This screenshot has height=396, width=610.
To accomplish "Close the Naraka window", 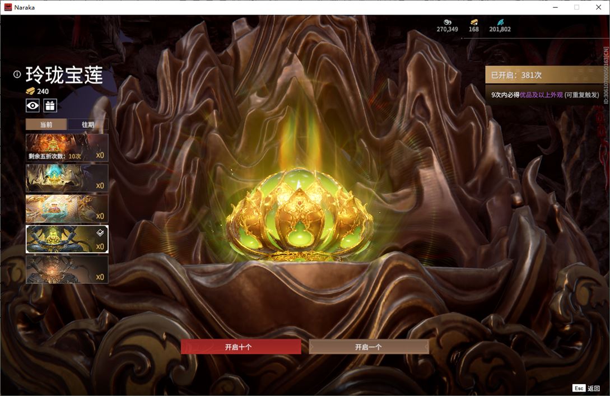I will (x=598, y=7).
